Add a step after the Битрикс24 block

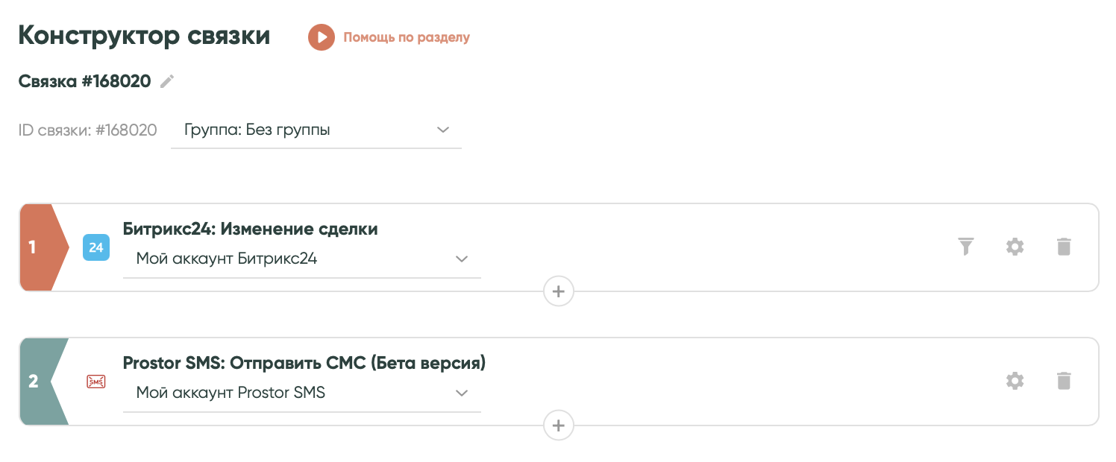click(559, 291)
